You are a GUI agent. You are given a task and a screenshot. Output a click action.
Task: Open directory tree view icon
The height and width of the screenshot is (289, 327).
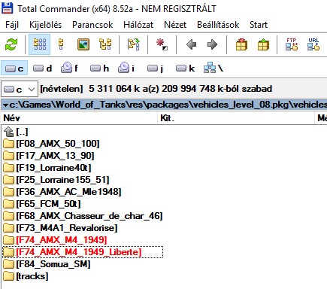[x=105, y=44]
